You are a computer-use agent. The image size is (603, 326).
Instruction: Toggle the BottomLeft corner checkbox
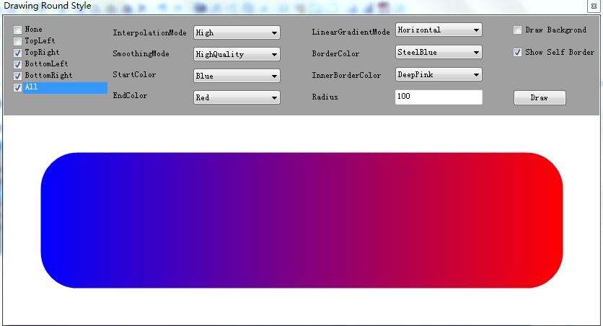tap(17, 64)
